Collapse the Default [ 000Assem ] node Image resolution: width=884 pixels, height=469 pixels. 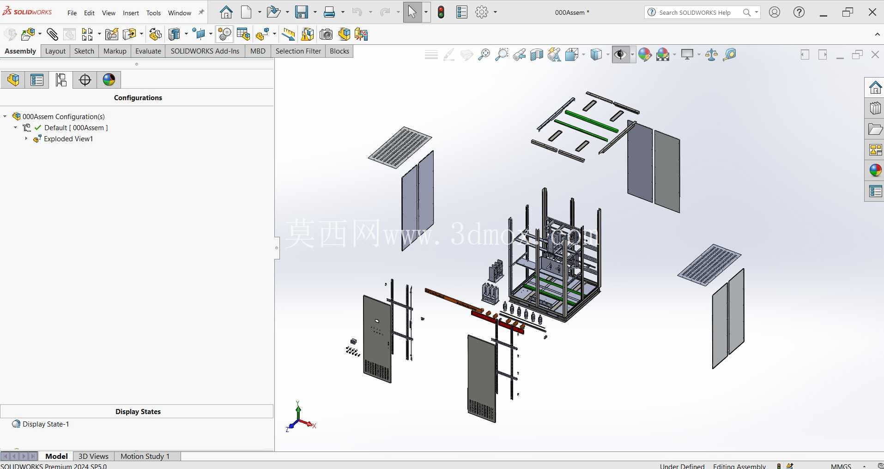(x=16, y=127)
